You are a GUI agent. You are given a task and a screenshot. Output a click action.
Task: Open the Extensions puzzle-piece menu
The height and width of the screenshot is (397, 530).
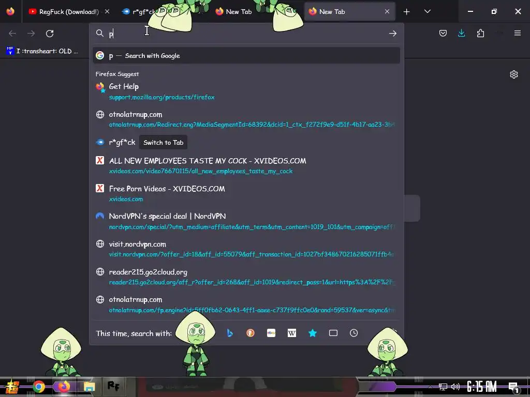click(x=480, y=33)
